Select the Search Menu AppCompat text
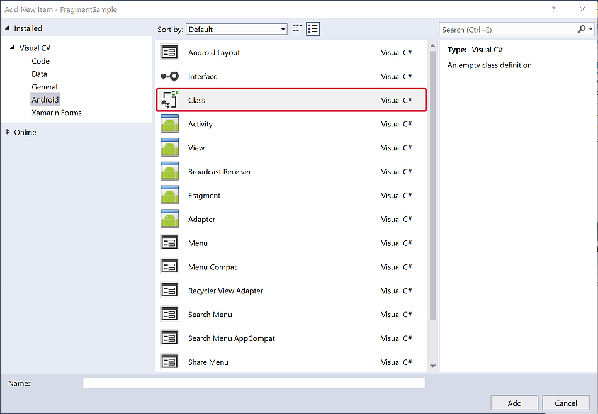The width and height of the screenshot is (598, 414). (231, 338)
